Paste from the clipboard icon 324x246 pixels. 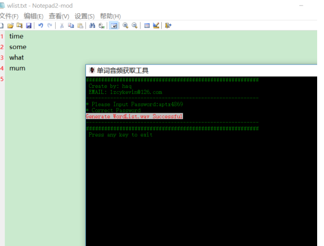click(x=80, y=26)
